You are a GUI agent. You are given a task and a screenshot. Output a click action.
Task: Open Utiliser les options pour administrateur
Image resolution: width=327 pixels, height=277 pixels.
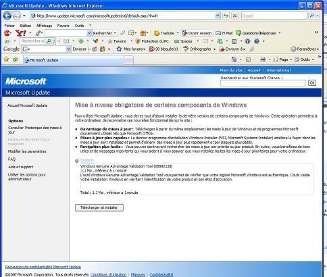coord(27,177)
